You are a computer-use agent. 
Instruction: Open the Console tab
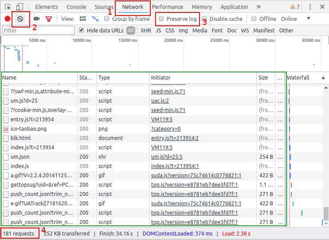click(x=76, y=7)
